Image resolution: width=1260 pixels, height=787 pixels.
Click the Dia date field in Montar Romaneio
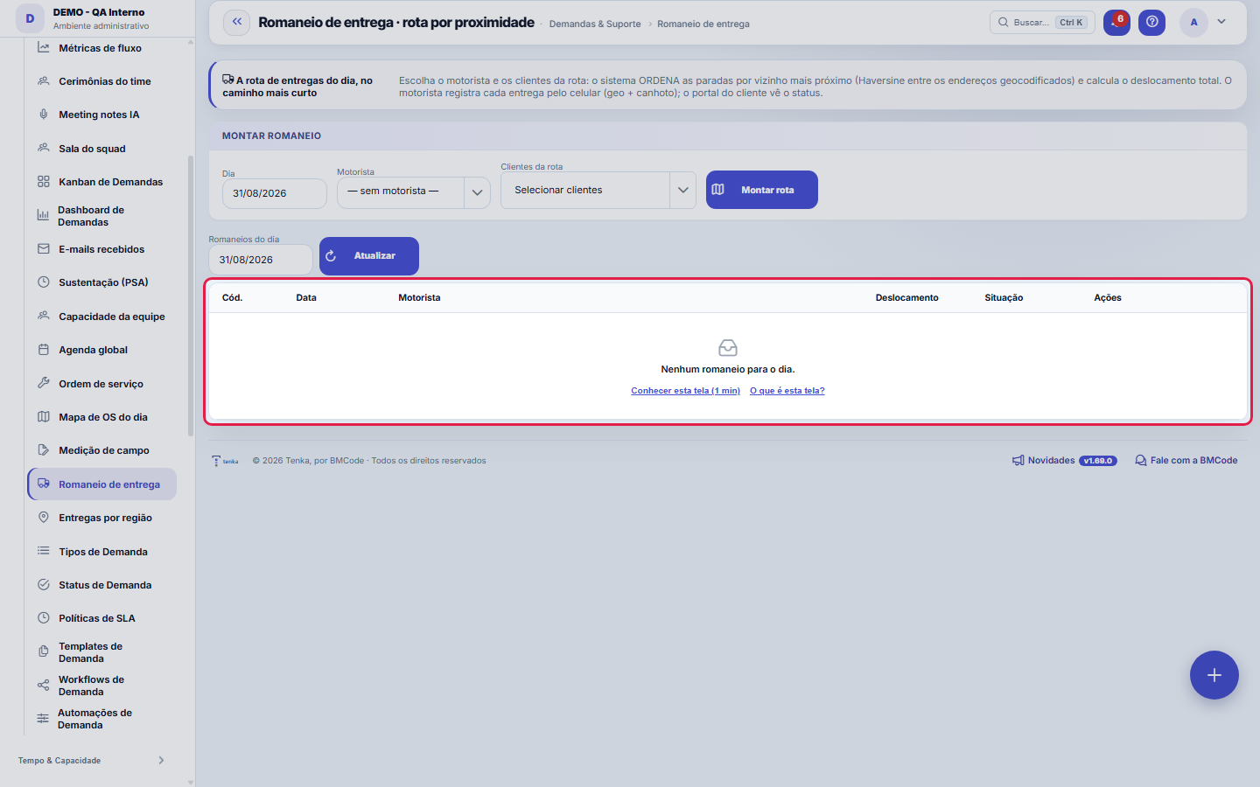pos(275,193)
